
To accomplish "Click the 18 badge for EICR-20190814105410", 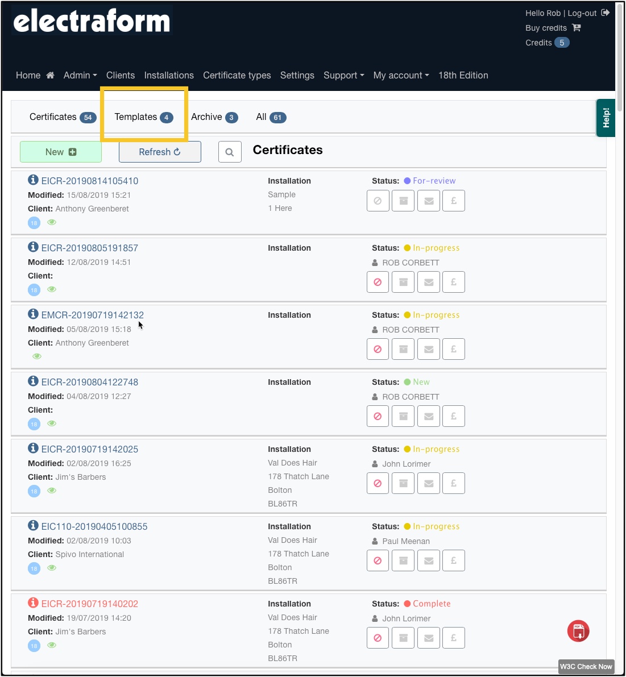I will pyautogui.click(x=34, y=223).
